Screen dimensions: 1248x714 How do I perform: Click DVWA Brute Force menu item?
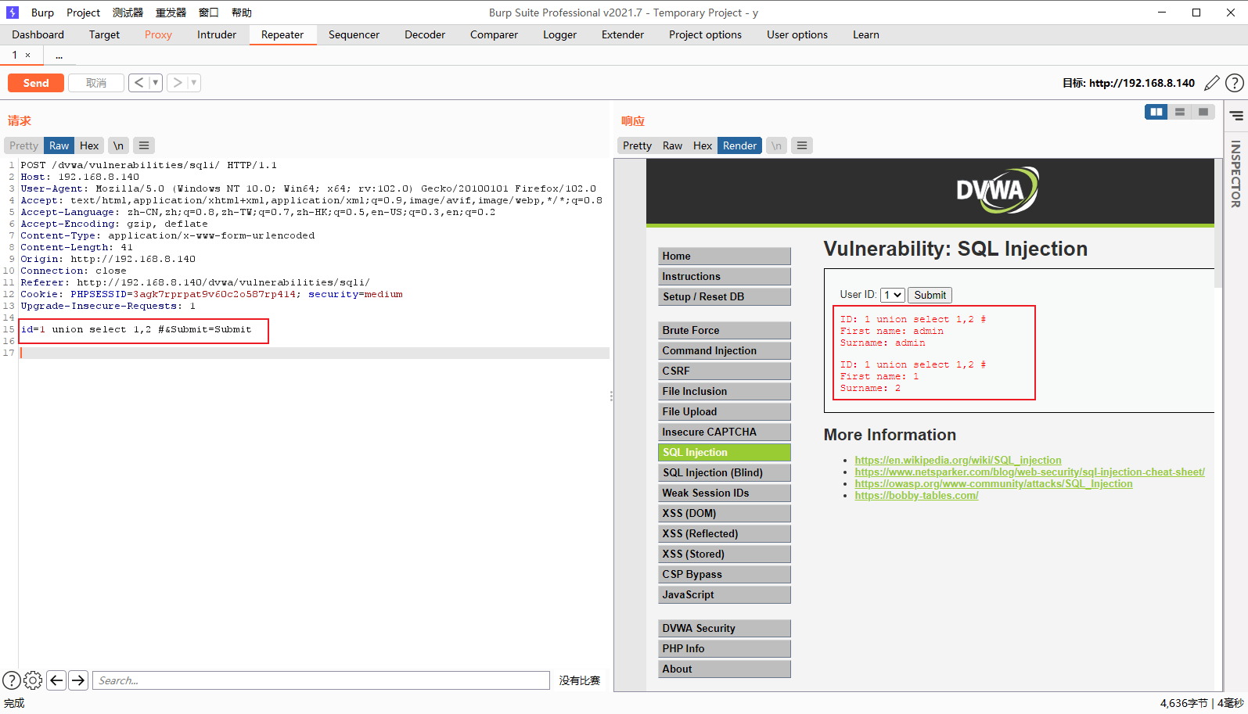pyautogui.click(x=725, y=330)
